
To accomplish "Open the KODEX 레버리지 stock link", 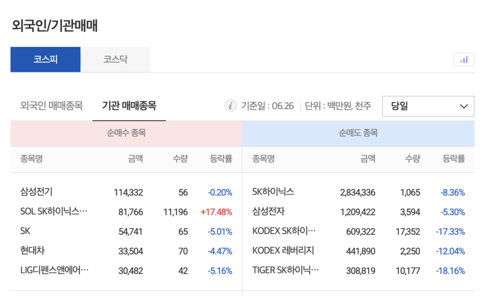I will (283, 251).
